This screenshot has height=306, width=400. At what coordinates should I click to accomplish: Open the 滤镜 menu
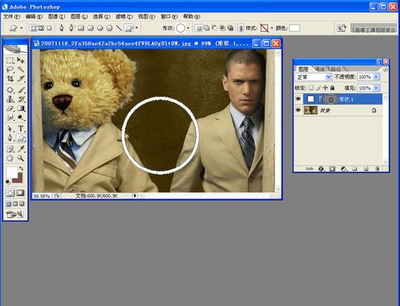124,17
